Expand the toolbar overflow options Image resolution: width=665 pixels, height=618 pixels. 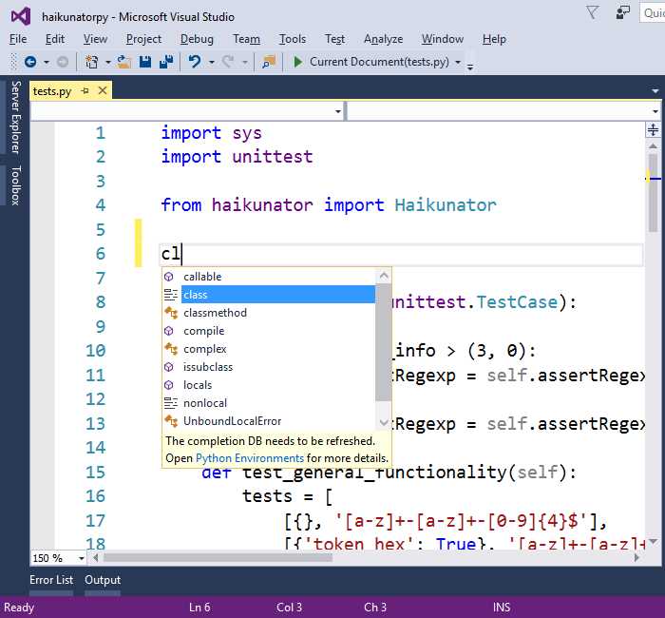point(470,67)
